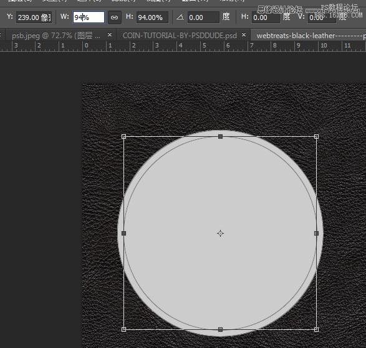Click the Y position 239.00 field

click(x=34, y=17)
